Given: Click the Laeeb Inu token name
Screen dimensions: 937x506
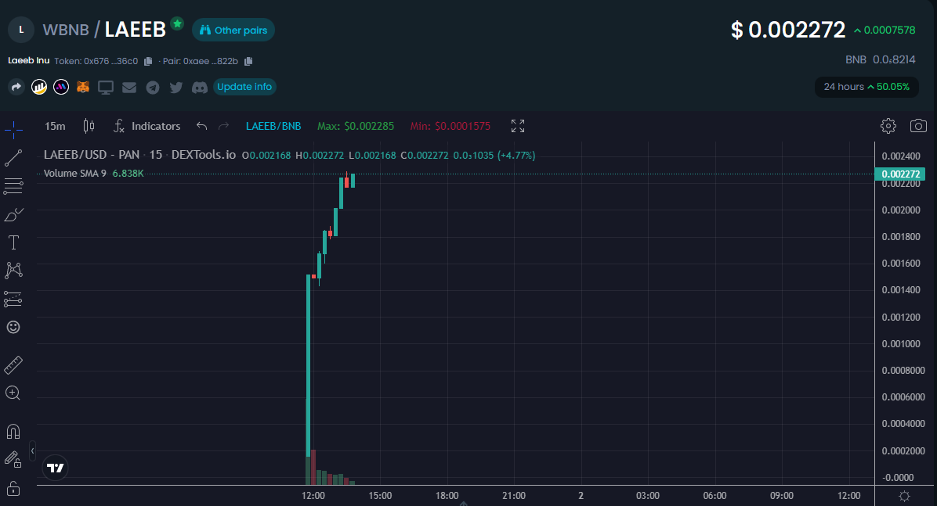Looking at the screenshot, I should coord(29,60).
